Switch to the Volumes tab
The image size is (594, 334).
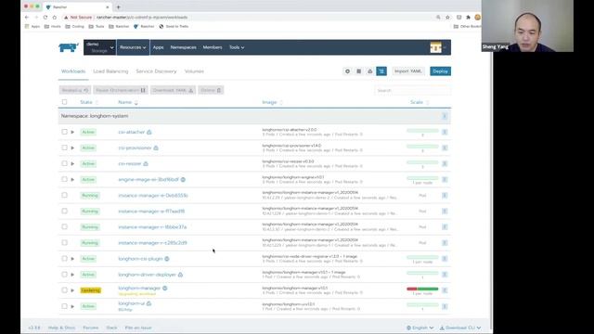[194, 71]
